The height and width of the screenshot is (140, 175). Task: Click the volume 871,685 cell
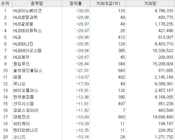[x=166, y=71]
